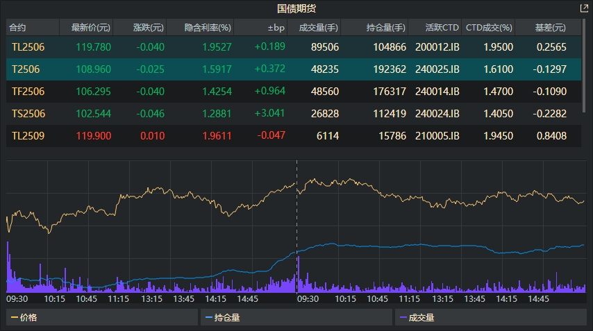Click open interest 176317
The width and height of the screenshot is (593, 331).
click(390, 92)
